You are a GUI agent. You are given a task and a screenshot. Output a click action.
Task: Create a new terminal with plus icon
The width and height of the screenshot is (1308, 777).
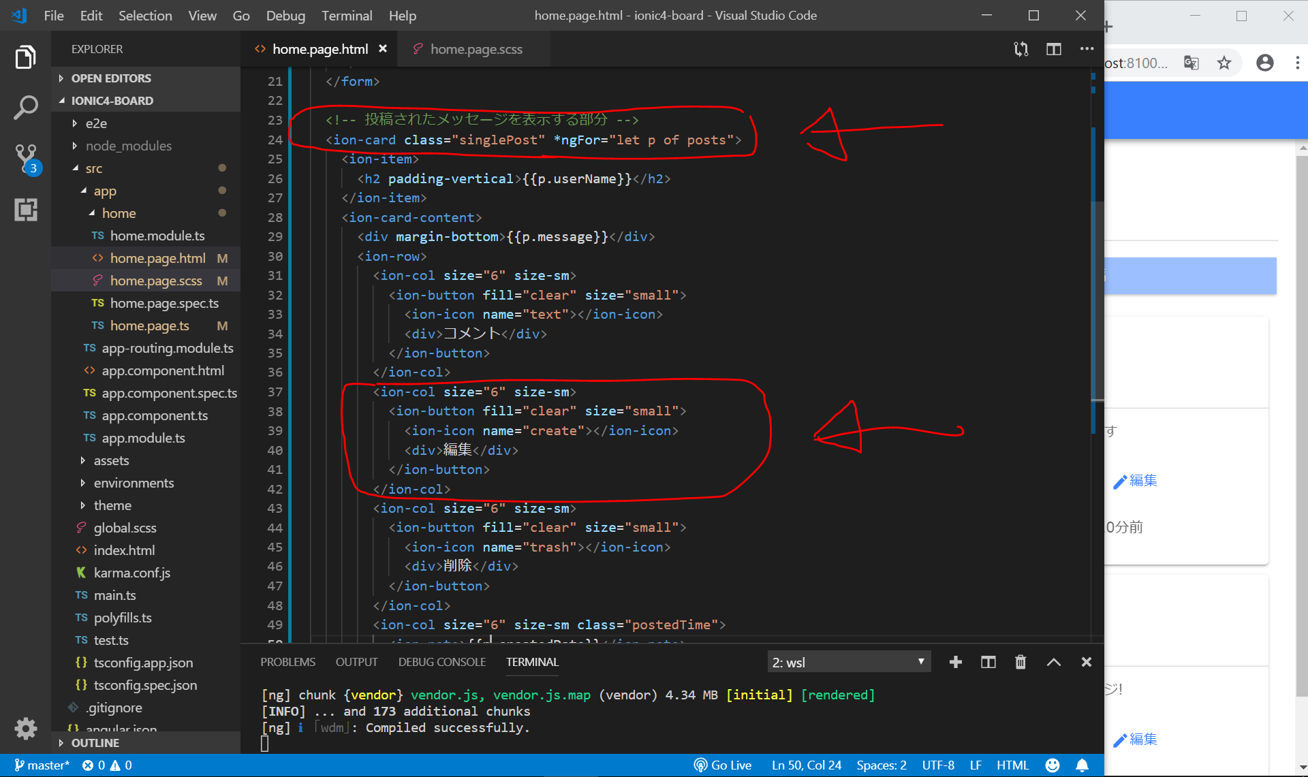(x=955, y=662)
